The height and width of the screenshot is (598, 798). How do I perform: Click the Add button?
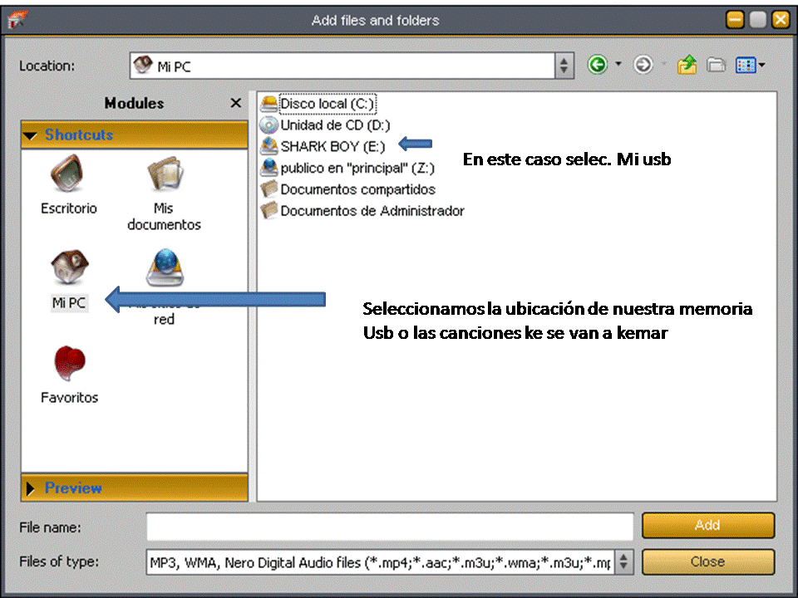[708, 525]
